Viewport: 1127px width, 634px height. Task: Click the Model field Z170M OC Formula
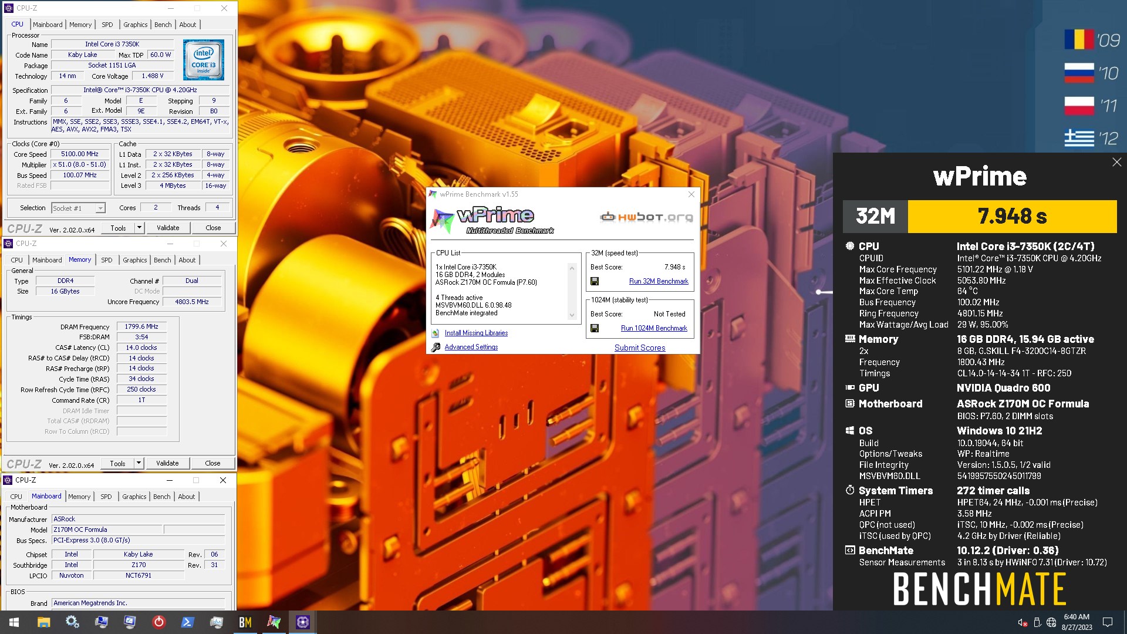(107, 530)
